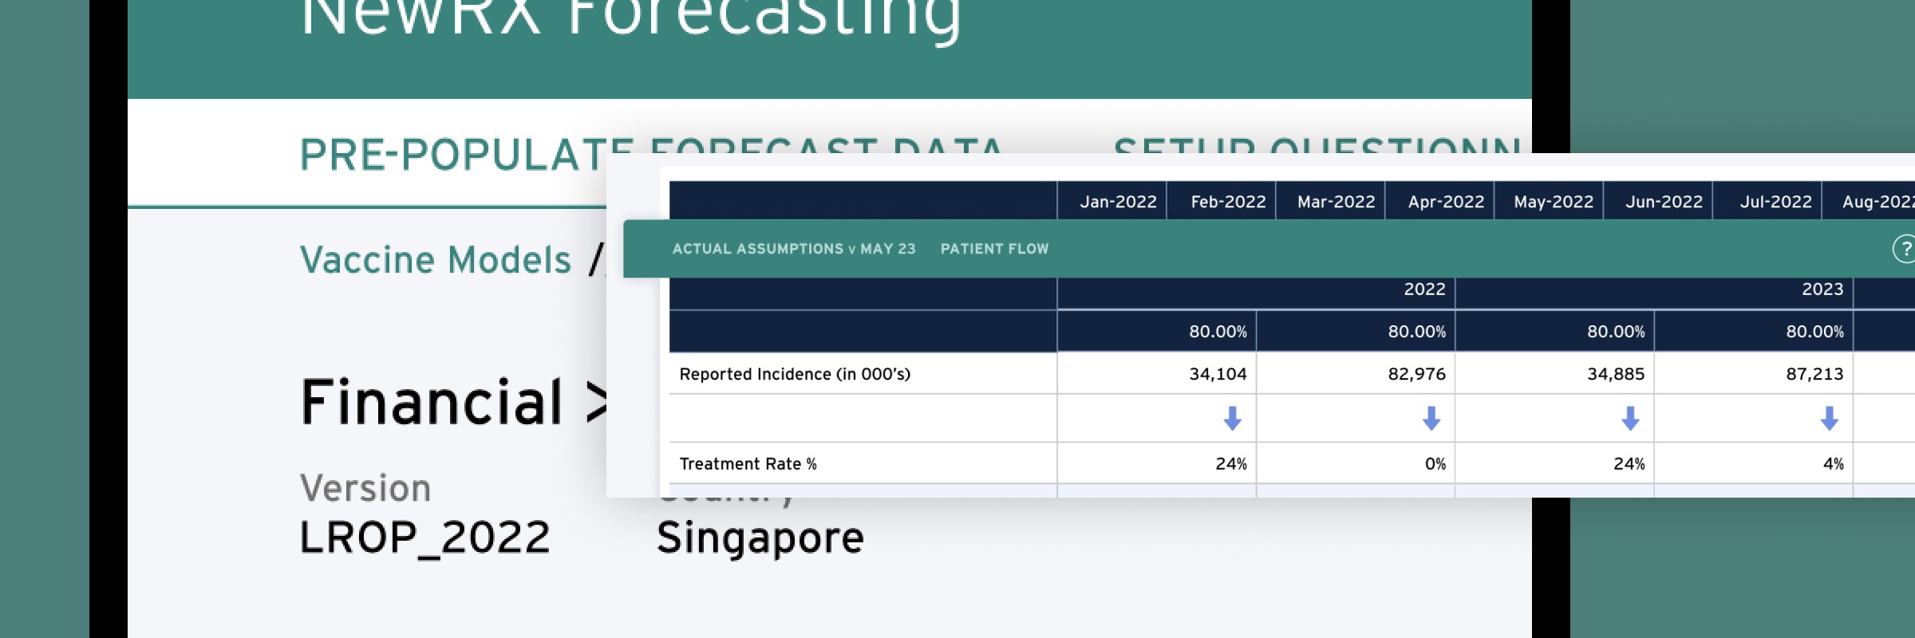Select the Jul-2022 column header
Image resolution: width=1915 pixels, height=638 pixels.
[x=1768, y=201]
